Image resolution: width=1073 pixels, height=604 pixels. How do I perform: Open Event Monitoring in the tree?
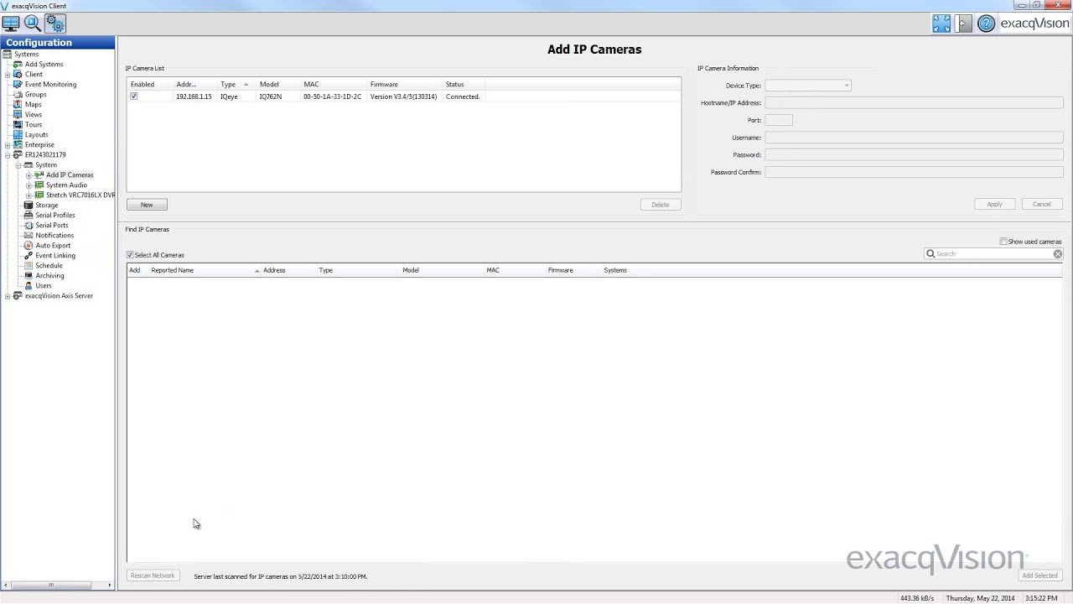tap(50, 85)
